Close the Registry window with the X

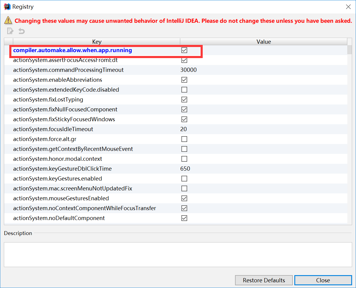coord(348,7)
